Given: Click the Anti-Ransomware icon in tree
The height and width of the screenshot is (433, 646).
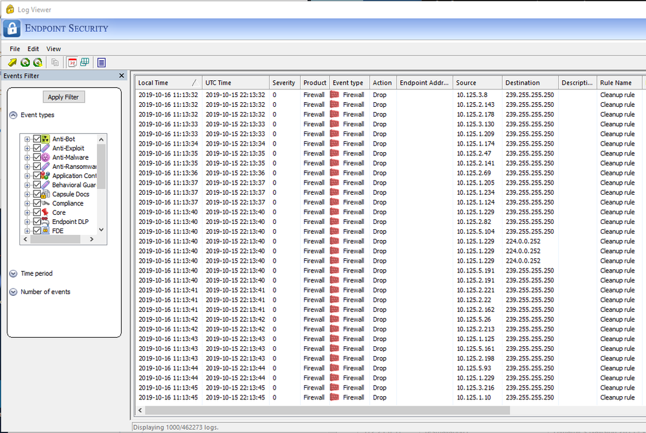Looking at the screenshot, I should (45, 166).
